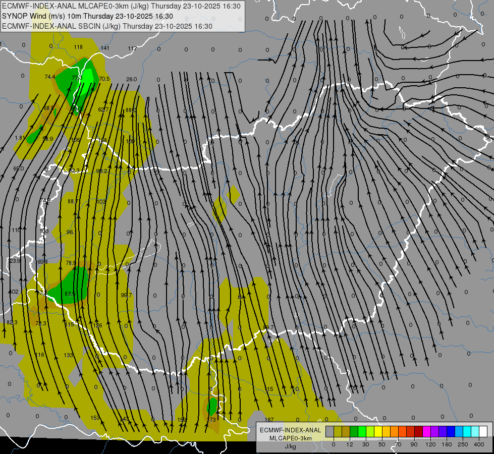Click the map value 74.4

coord(50,77)
